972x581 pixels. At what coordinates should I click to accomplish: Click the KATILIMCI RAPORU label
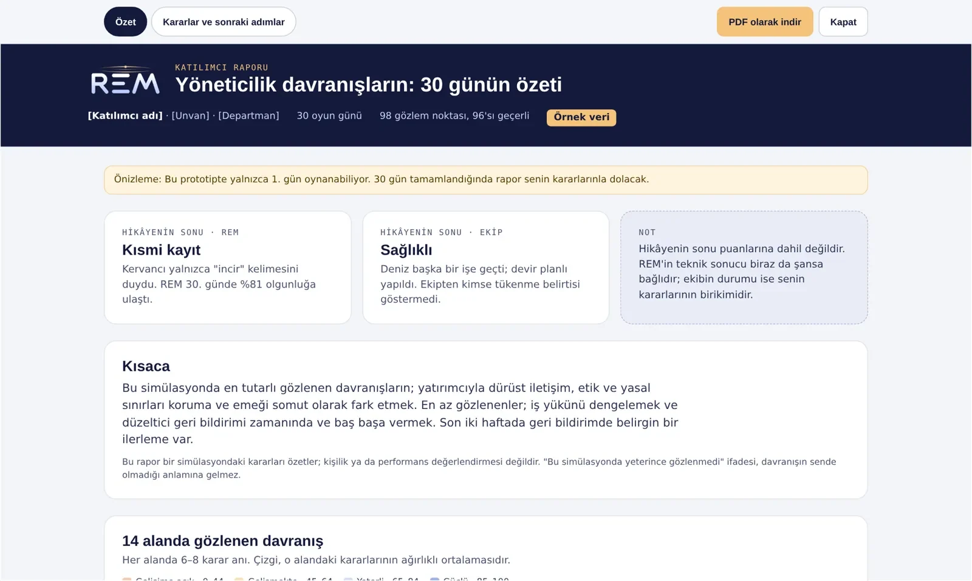click(x=222, y=67)
